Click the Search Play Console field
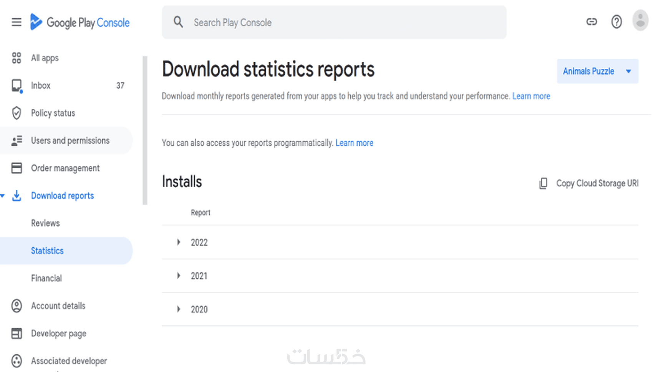 pos(334,23)
